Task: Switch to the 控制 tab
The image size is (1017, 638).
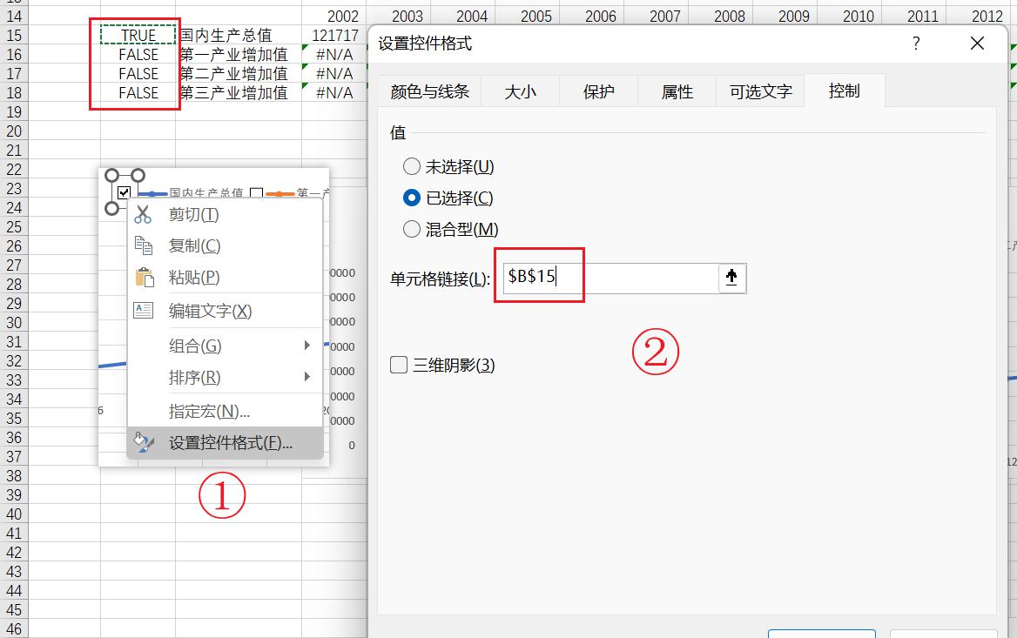Action: click(844, 91)
